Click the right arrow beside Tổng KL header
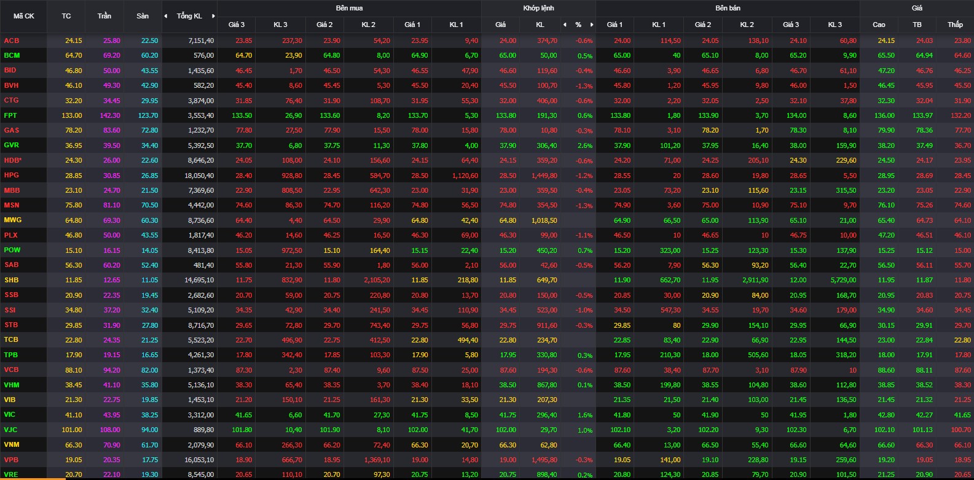This screenshot has width=974, height=480. pyautogui.click(x=213, y=16)
